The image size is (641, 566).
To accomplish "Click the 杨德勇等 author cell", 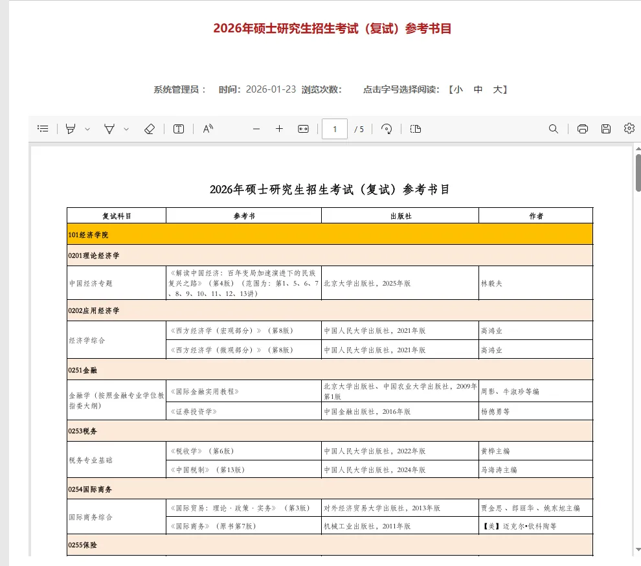I will [536, 411].
